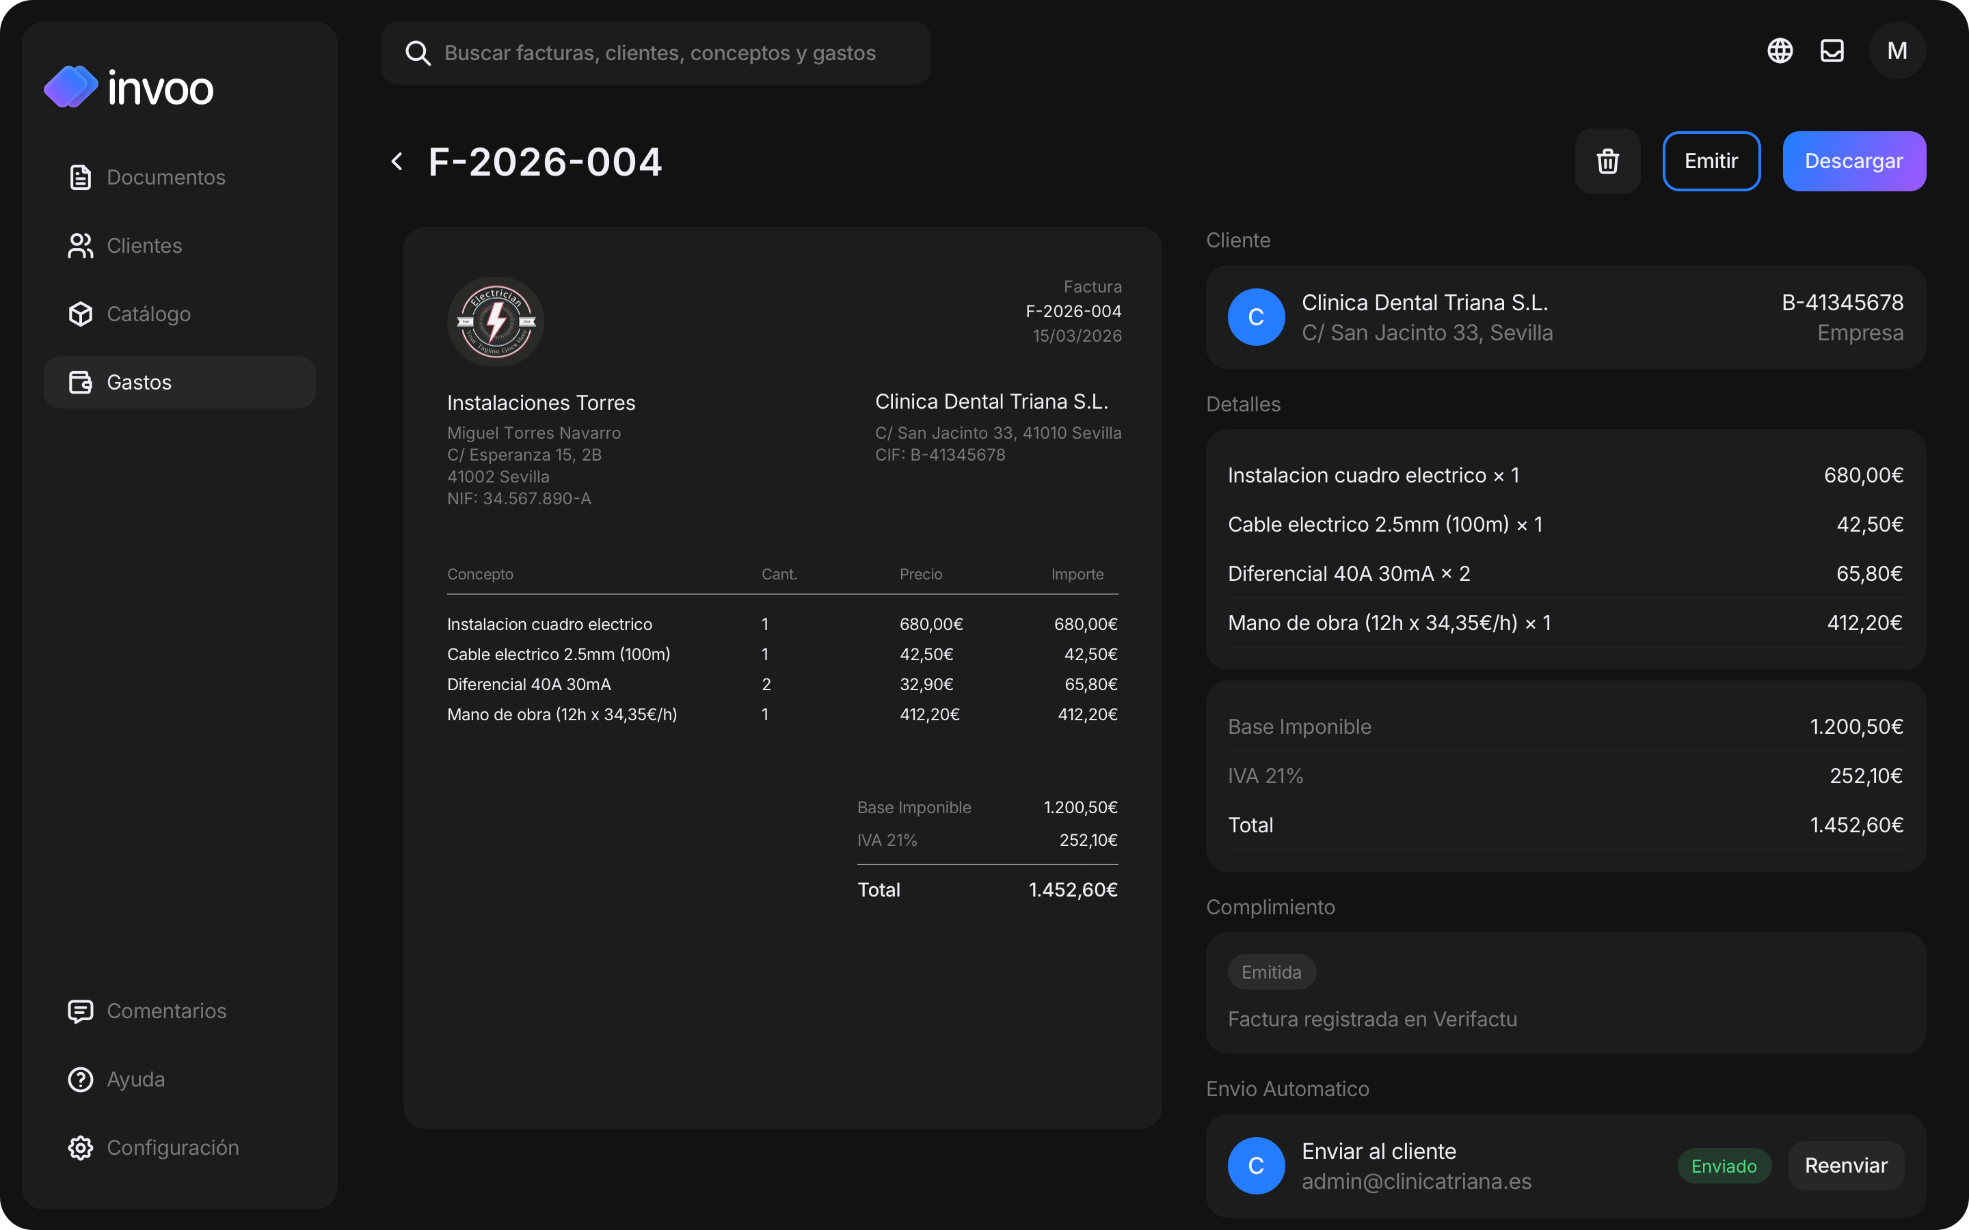1969x1230 pixels.
Task: Open the Configuración section
Action: point(180,1148)
